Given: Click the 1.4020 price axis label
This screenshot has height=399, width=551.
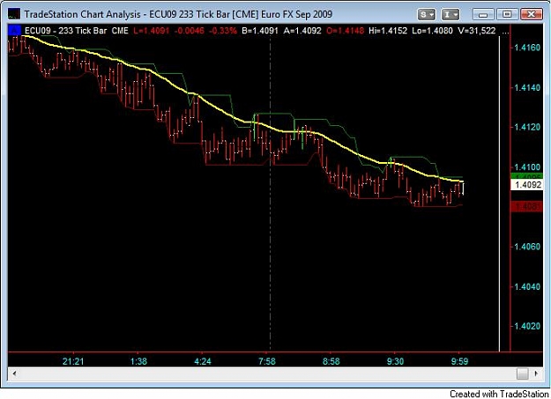Looking at the screenshot, I should click(x=527, y=326).
